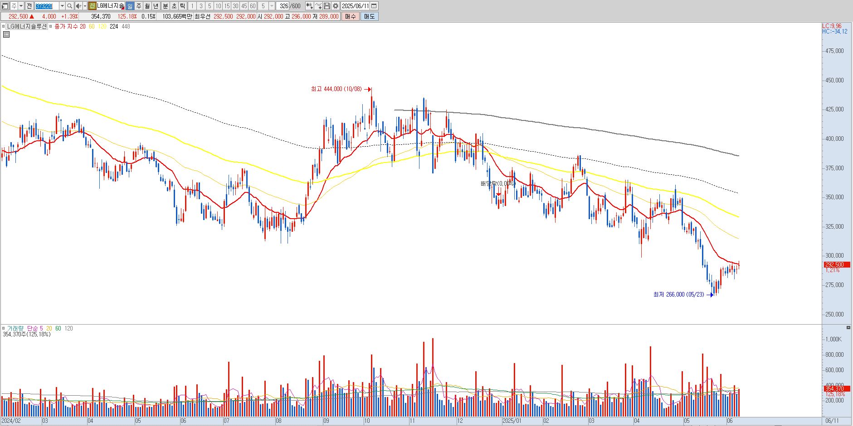Screen dimensions: 853x426
Task: Click the grid table icon under stock name
Action: click(x=6, y=34)
